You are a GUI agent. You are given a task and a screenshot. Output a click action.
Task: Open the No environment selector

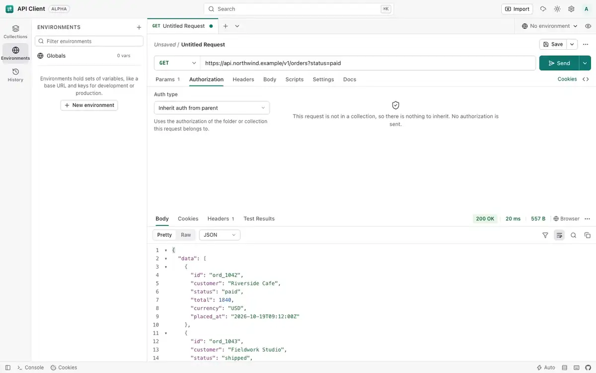(550, 26)
